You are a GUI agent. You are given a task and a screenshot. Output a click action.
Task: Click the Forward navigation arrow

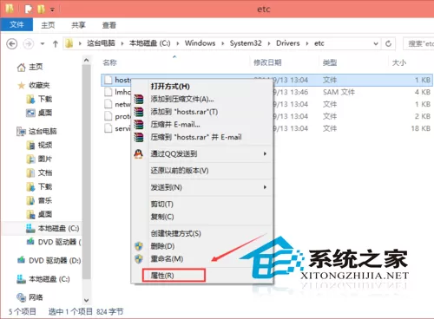pyautogui.click(x=29, y=44)
